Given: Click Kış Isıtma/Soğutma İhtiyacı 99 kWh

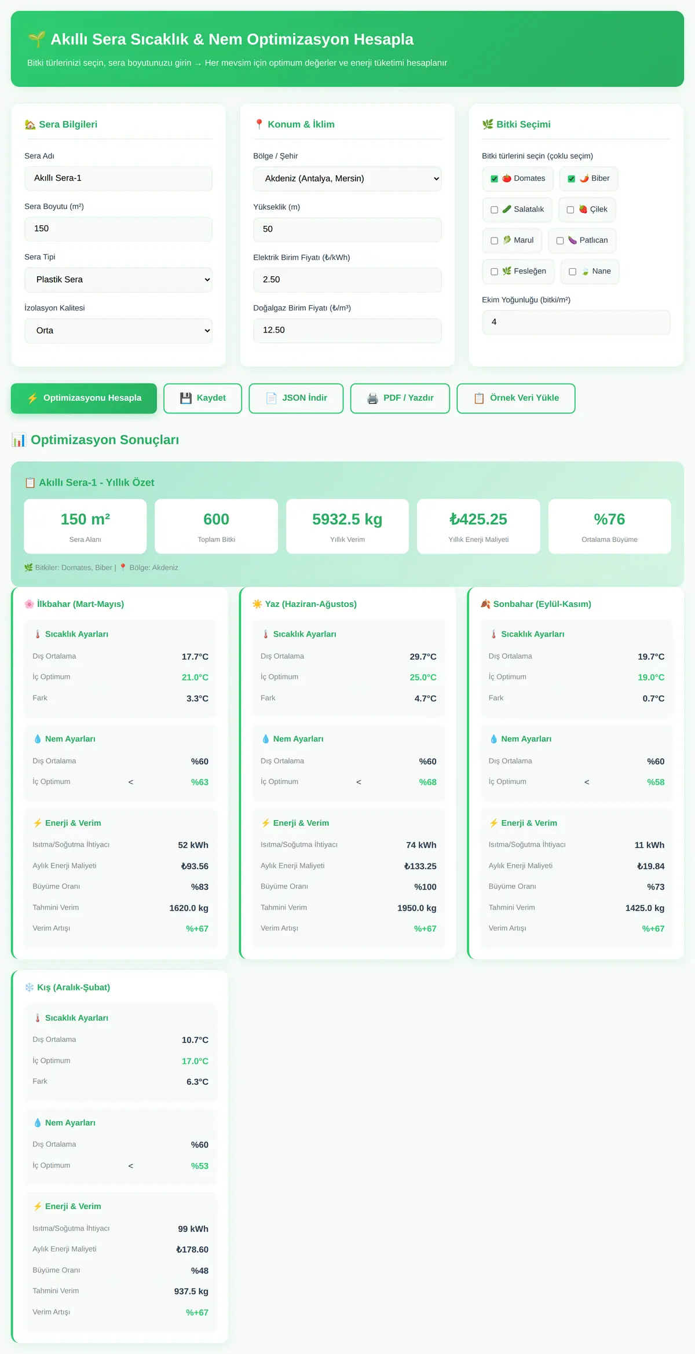Looking at the screenshot, I should pyautogui.click(x=193, y=1229).
